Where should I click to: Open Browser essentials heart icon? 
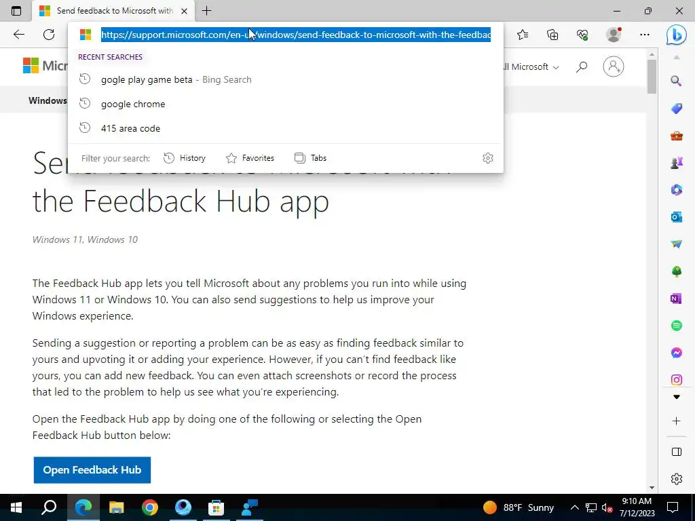[582, 35]
